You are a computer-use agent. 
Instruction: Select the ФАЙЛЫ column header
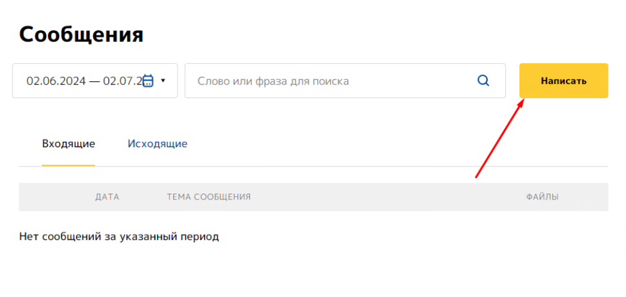542,197
